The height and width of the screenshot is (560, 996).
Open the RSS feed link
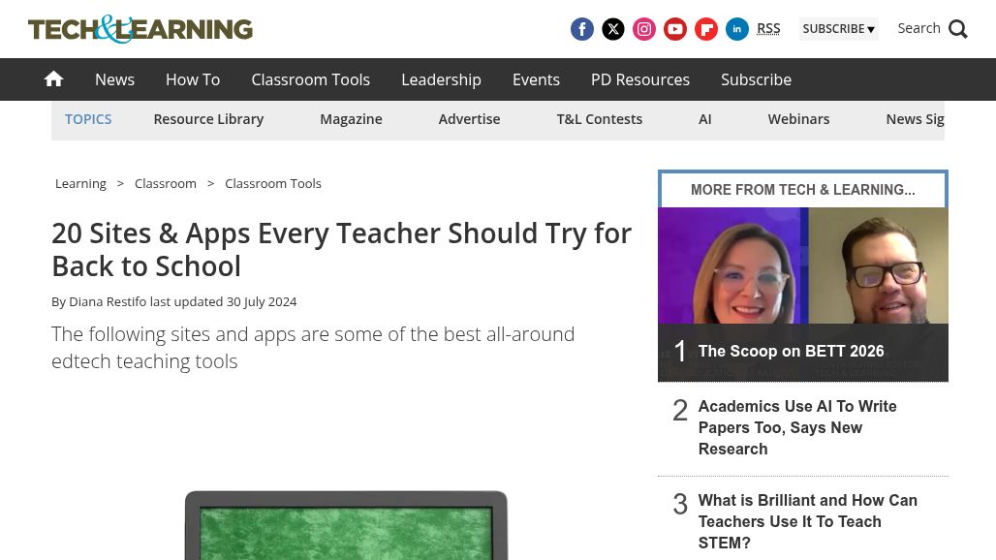pos(768,27)
